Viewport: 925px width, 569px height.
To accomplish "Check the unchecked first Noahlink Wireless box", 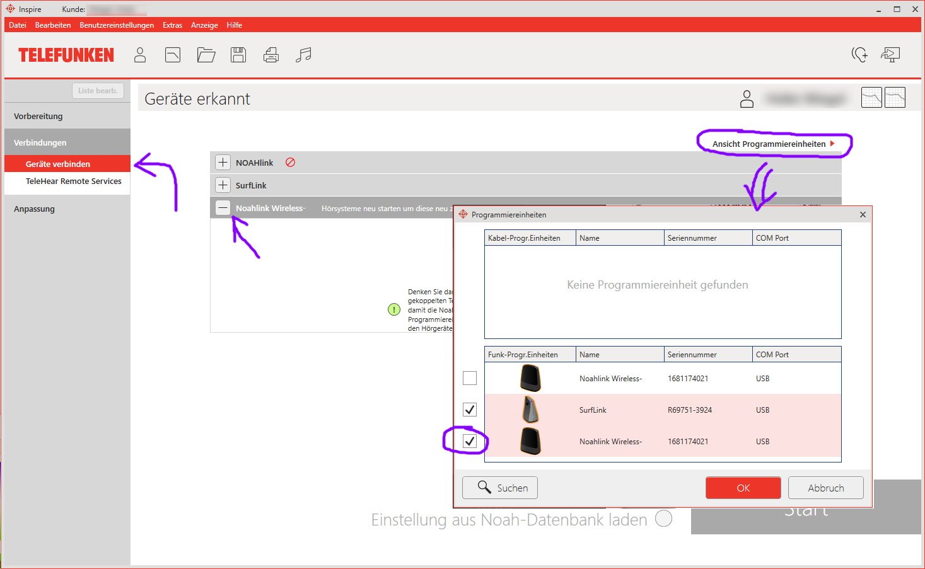I will 470,378.
